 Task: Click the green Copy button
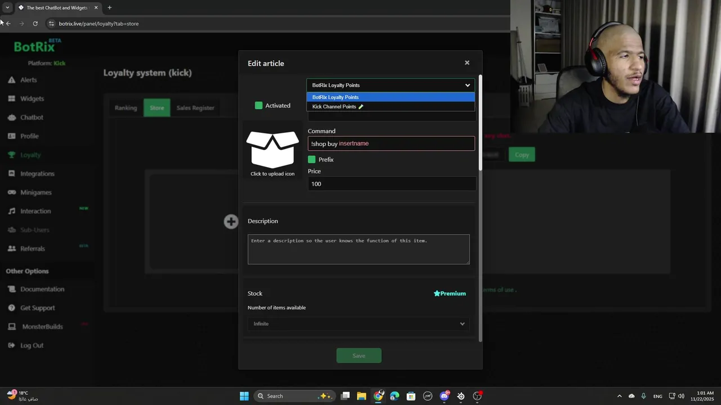[x=522, y=155]
